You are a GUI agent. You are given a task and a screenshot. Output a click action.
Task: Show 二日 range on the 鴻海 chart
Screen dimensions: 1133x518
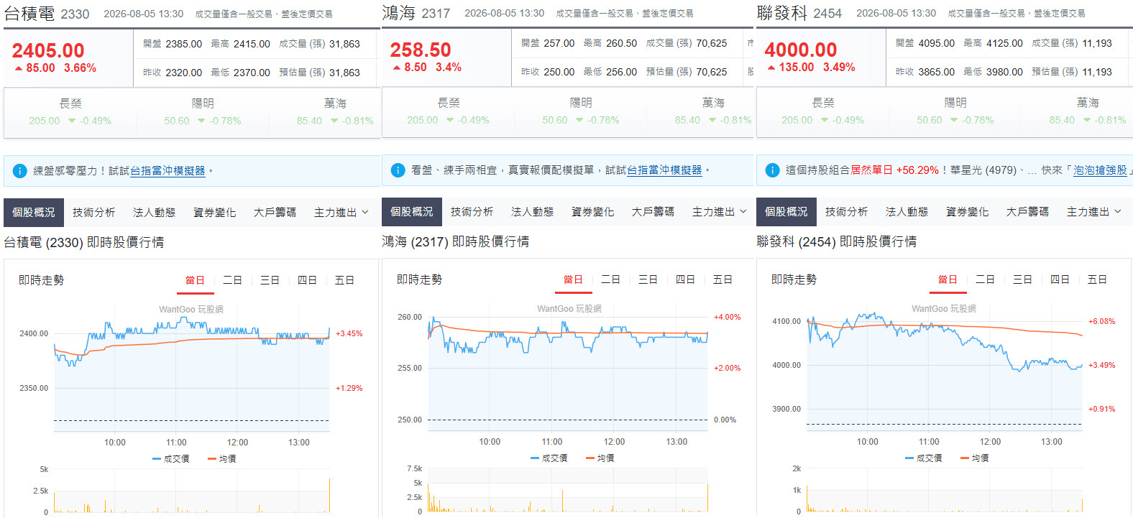click(611, 279)
